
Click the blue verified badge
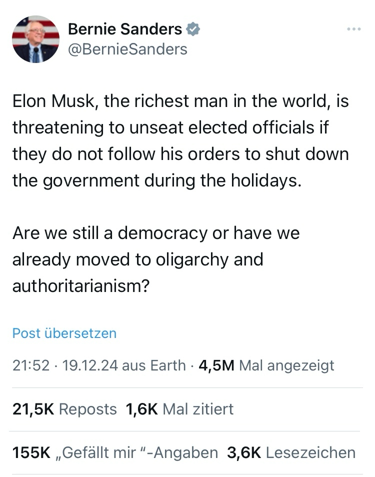click(193, 29)
